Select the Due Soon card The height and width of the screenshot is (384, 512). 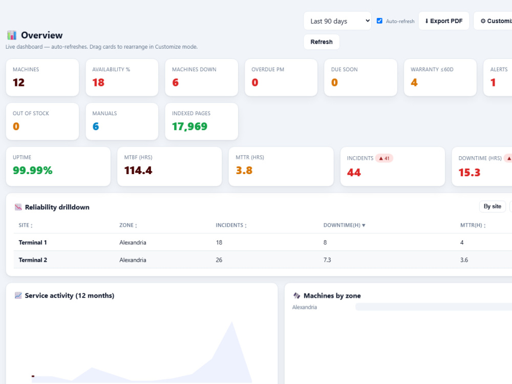[x=360, y=77]
